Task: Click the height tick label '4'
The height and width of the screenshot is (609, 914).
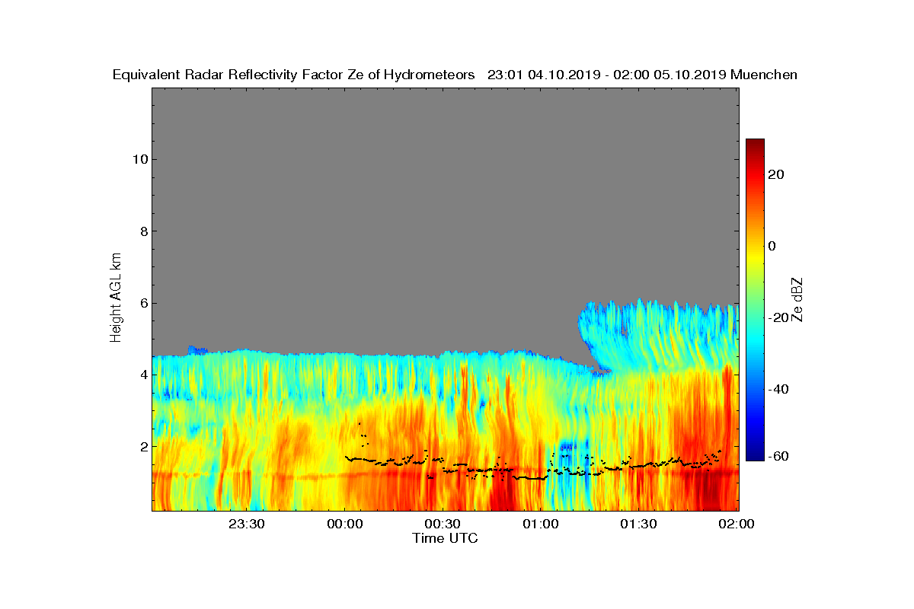Action: [x=142, y=375]
